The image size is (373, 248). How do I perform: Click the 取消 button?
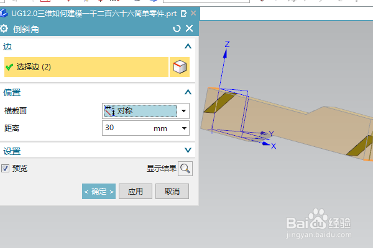tap(172, 192)
